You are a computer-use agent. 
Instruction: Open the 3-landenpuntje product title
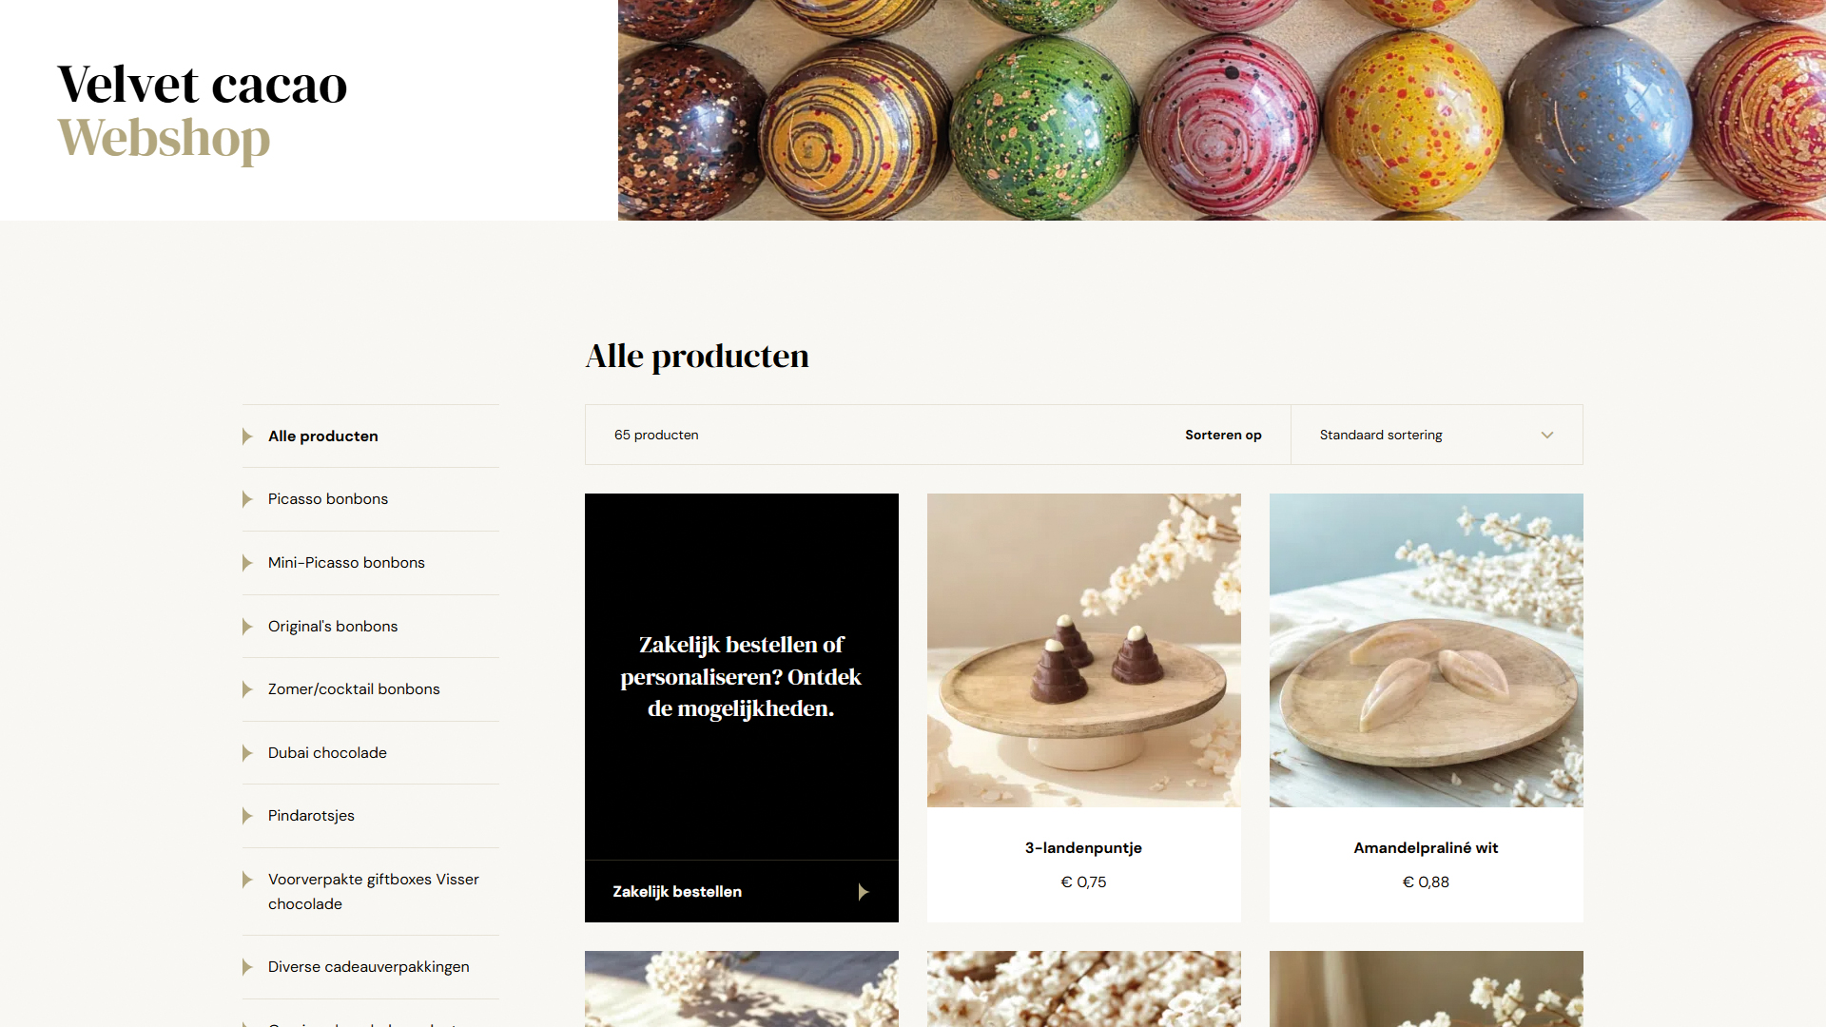(1083, 848)
